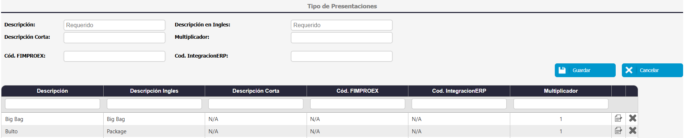Click the Cod. IntegracionERP filter box

point(459,104)
